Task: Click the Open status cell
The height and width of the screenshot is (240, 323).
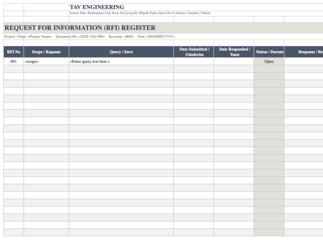Action: click(269, 61)
